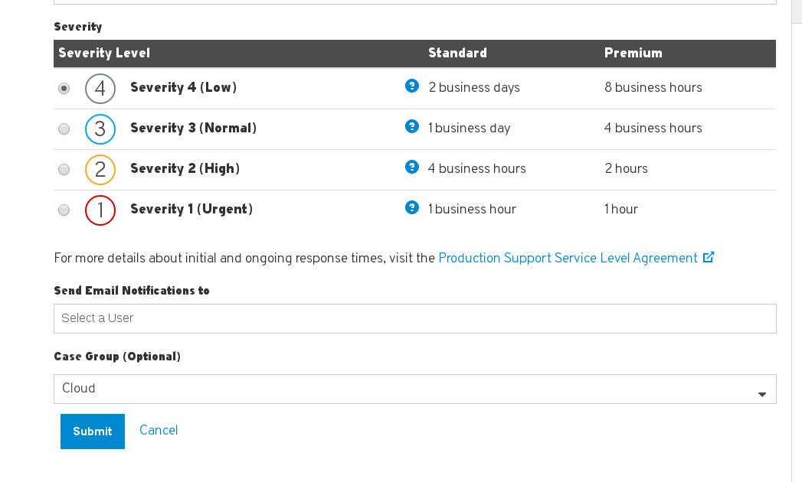This screenshot has height=482, width=802.
Task: Select the Severity 1 (Urgent) radio button
Action: pos(64,210)
